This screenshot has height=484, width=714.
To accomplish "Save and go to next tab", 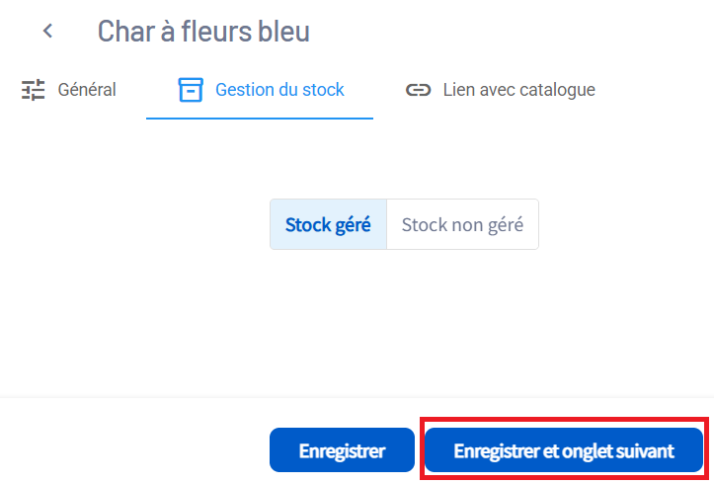I will click(563, 451).
